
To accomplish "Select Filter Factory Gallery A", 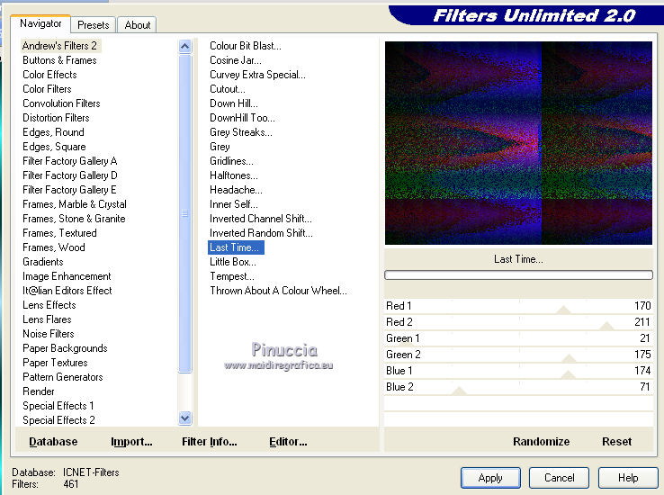I will pyautogui.click(x=70, y=161).
